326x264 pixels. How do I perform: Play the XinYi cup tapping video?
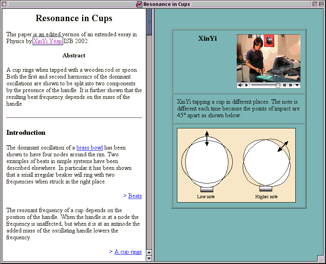(x=247, y=85)
